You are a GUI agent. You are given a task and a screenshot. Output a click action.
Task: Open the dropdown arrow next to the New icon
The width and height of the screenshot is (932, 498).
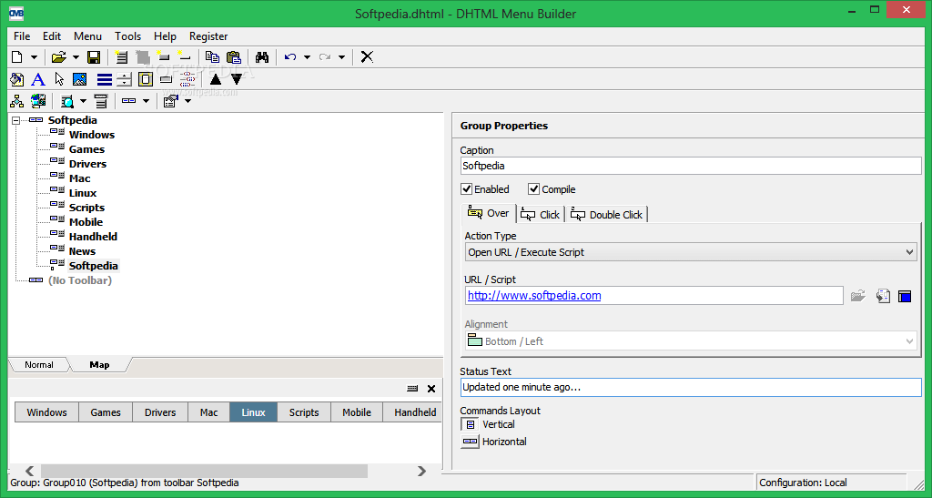point(34,57)
